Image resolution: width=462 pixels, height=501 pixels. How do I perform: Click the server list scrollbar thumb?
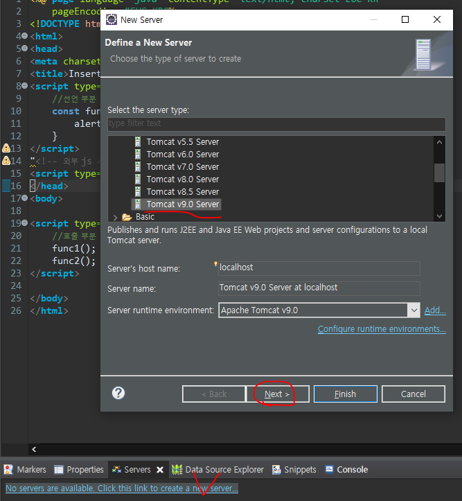point(439,173)
